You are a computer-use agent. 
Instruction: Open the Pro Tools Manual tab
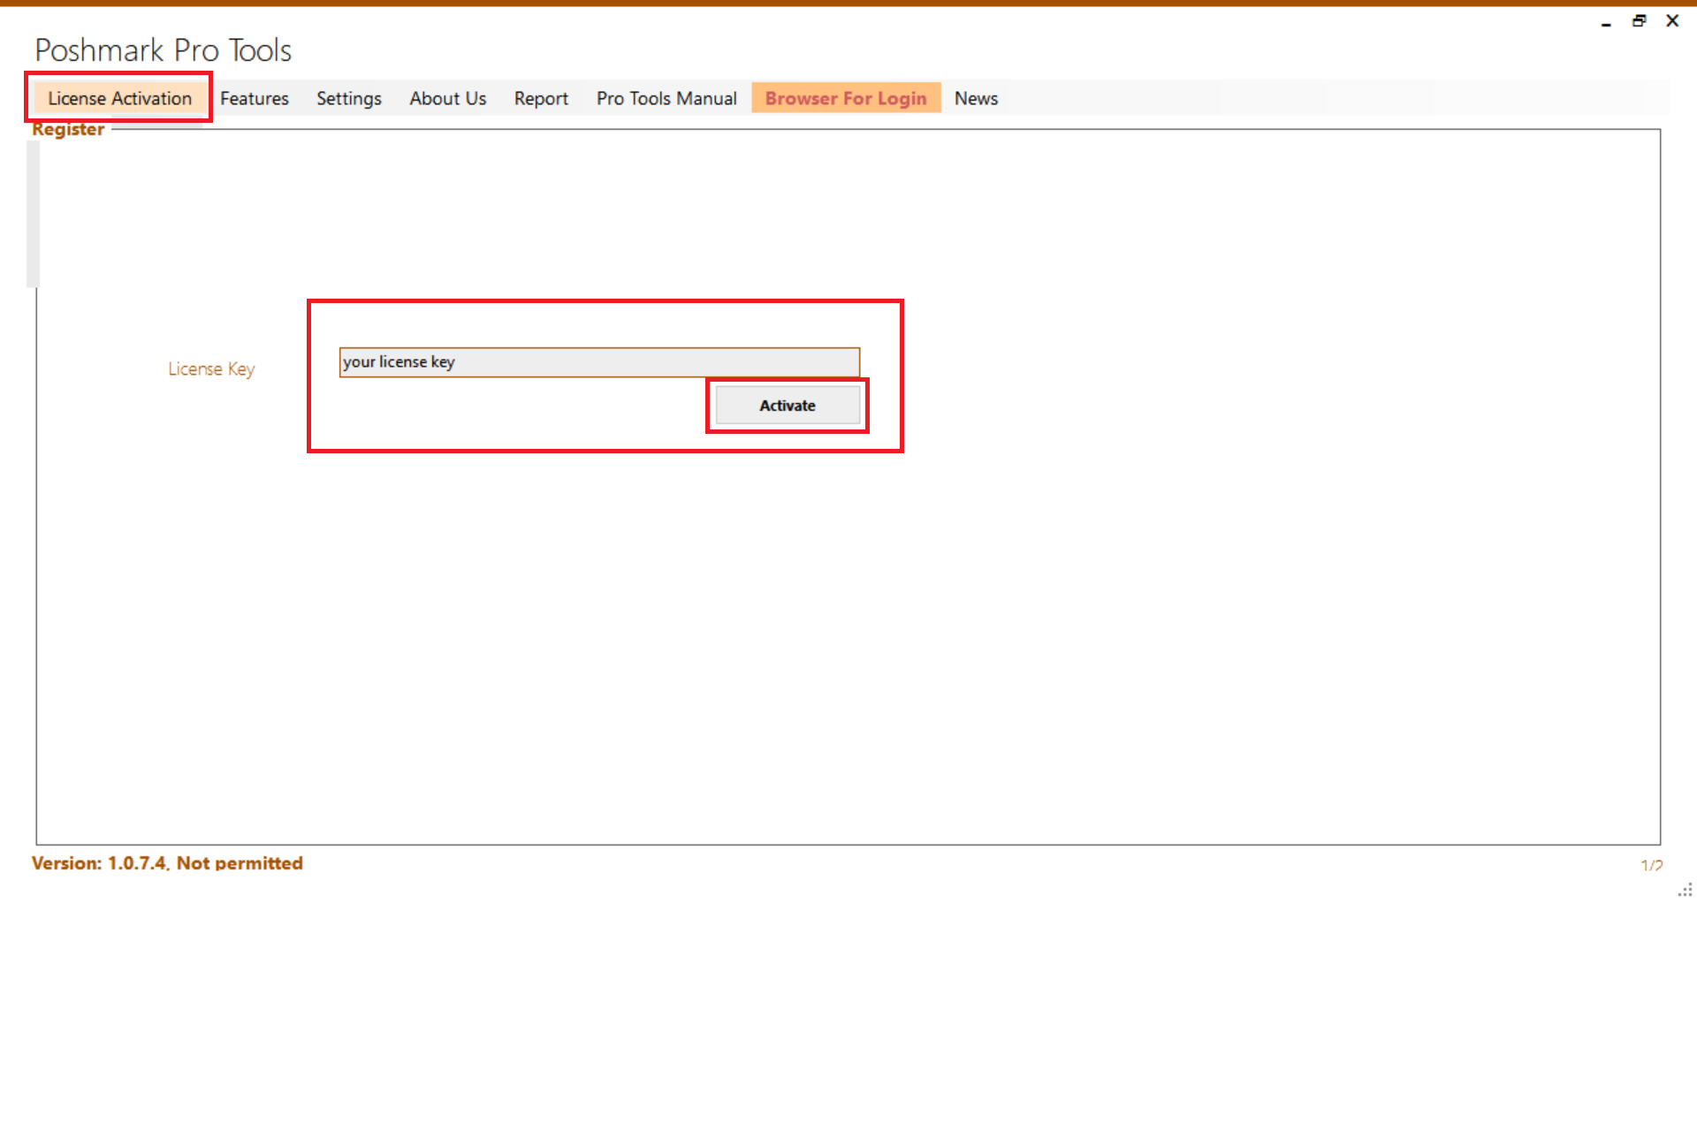coord(666,98)
